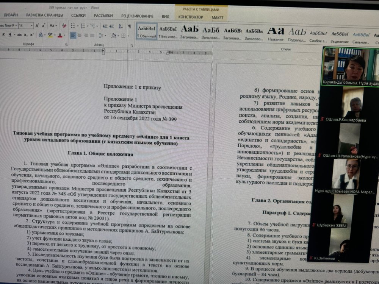Select Сарыөзен НОМ participant video
The image size is (379, 284).
point(345,176)
